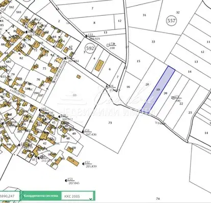
Task: Select parcel 23 on the map
Action: pyautogui.click(x=190, y=112)
